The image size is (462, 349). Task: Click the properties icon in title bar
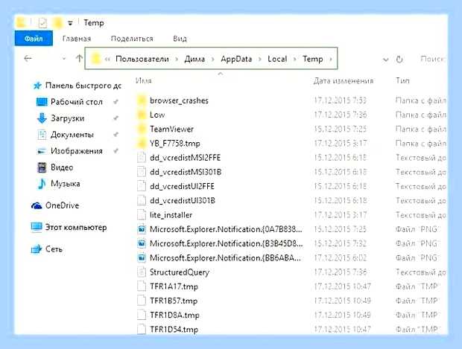pyautogui.click(x=42, y=22)
